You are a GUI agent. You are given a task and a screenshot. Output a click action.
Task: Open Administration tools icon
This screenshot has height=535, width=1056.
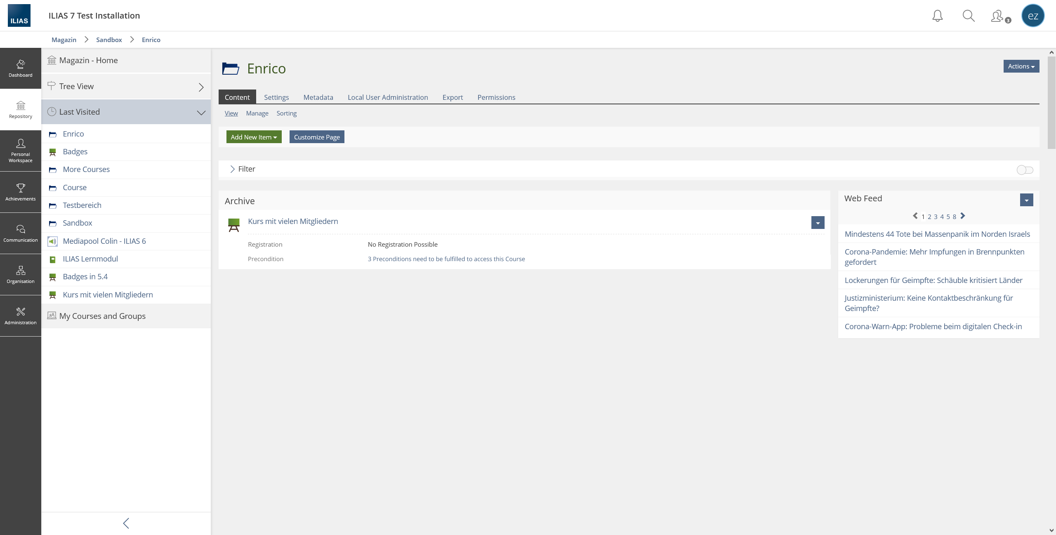(x=20, y=316)
